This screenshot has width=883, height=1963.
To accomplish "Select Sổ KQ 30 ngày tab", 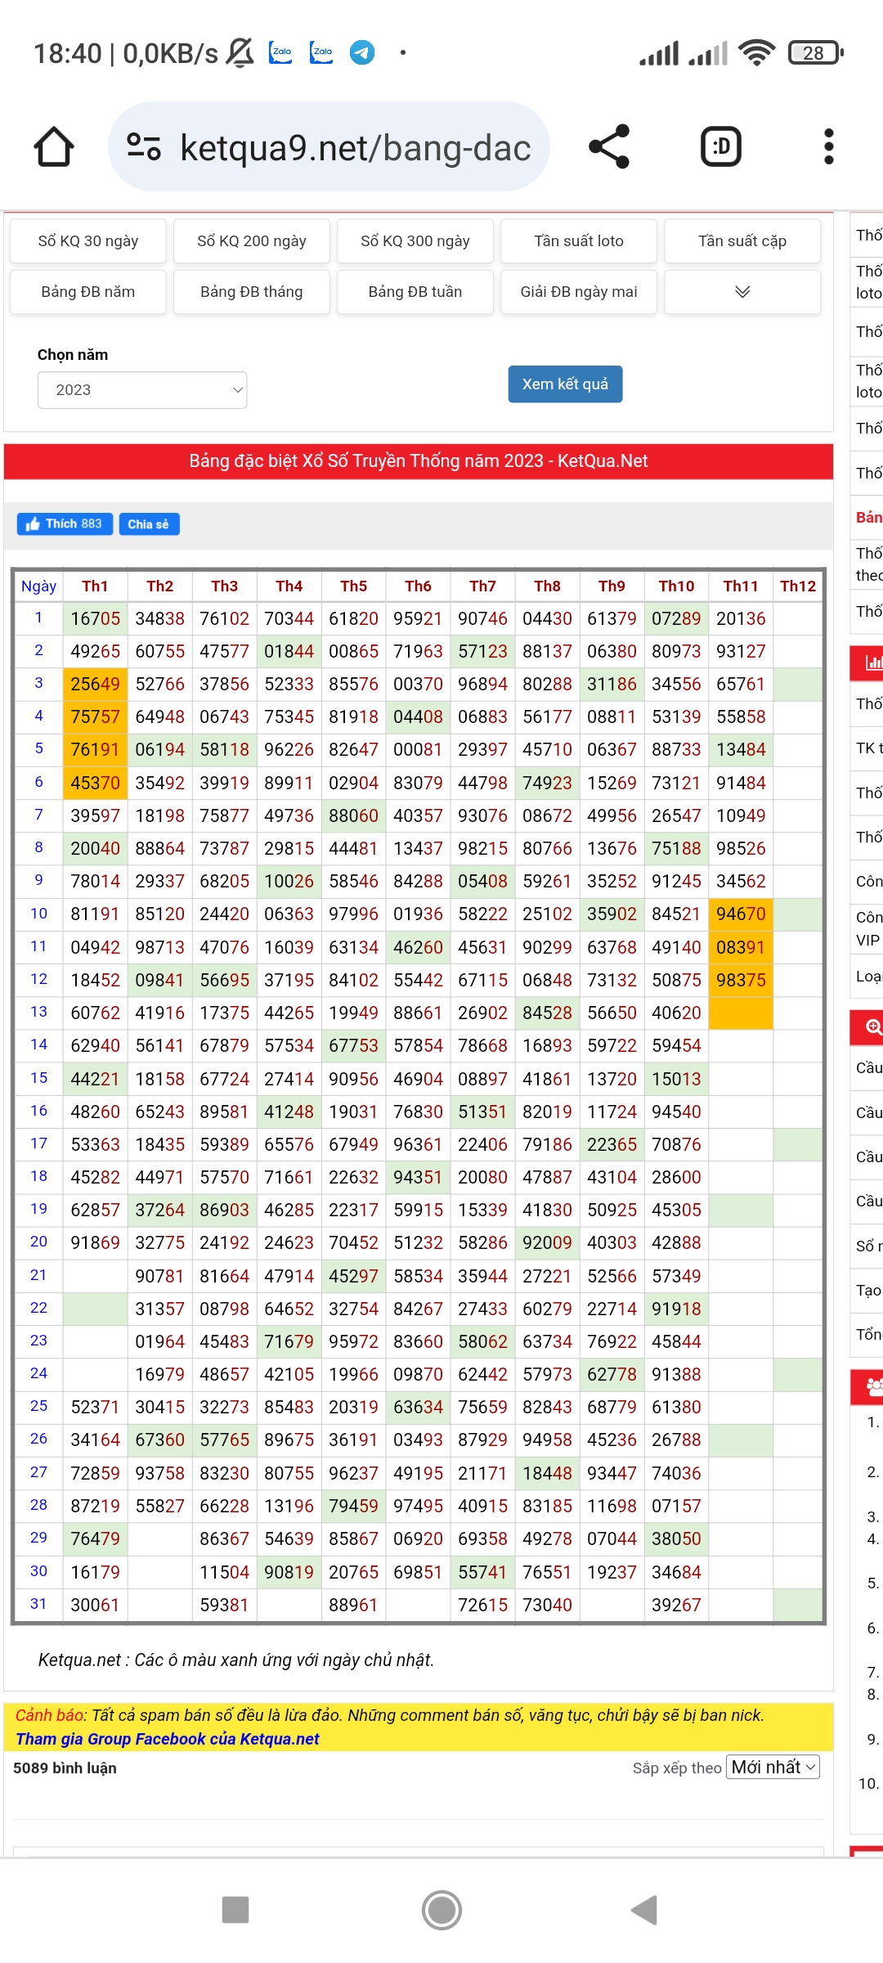I will [x=88, y=241].
